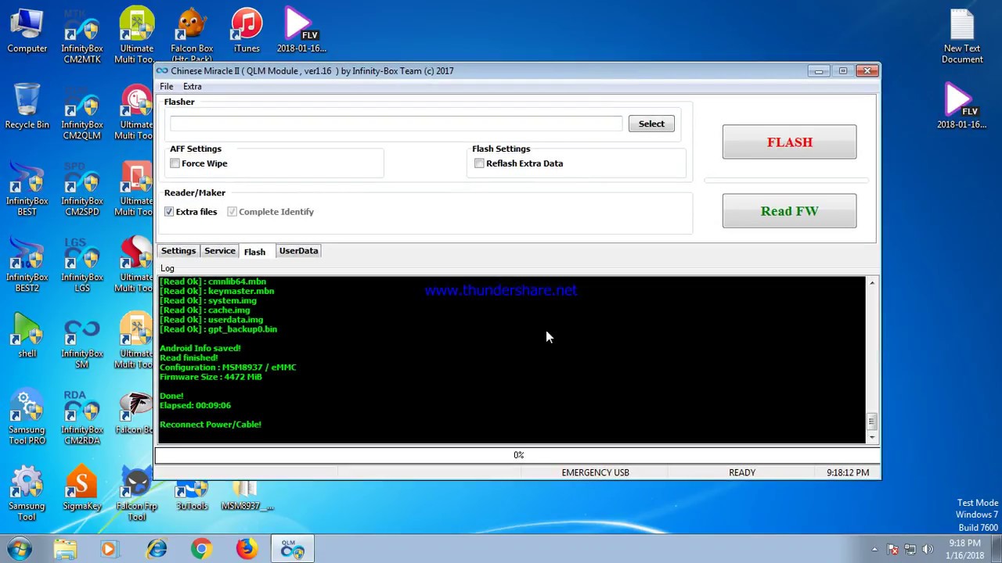The image size is (1002, 563).
Task: Open the File menu
Action: (167, 87)
